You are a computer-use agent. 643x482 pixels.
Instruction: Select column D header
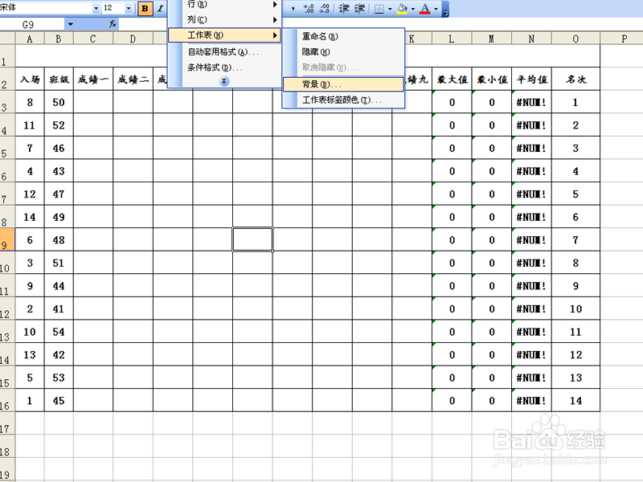tap(133, 39)
